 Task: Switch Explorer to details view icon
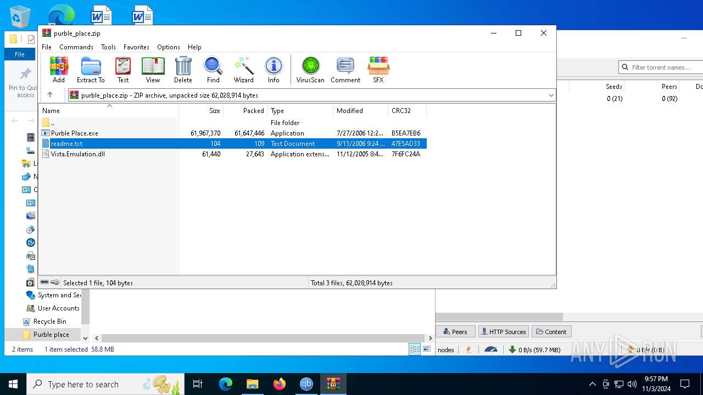coord(415,349)
